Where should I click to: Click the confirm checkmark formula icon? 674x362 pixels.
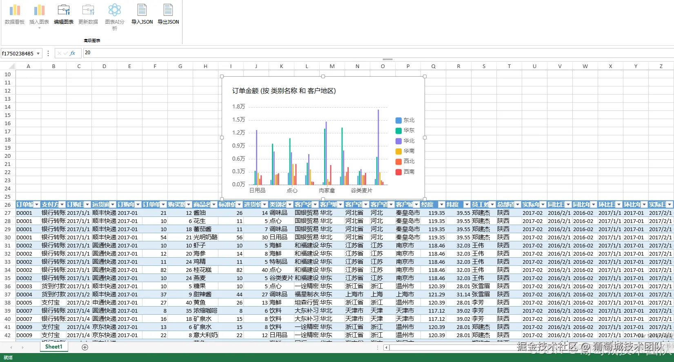click(65, 53)
